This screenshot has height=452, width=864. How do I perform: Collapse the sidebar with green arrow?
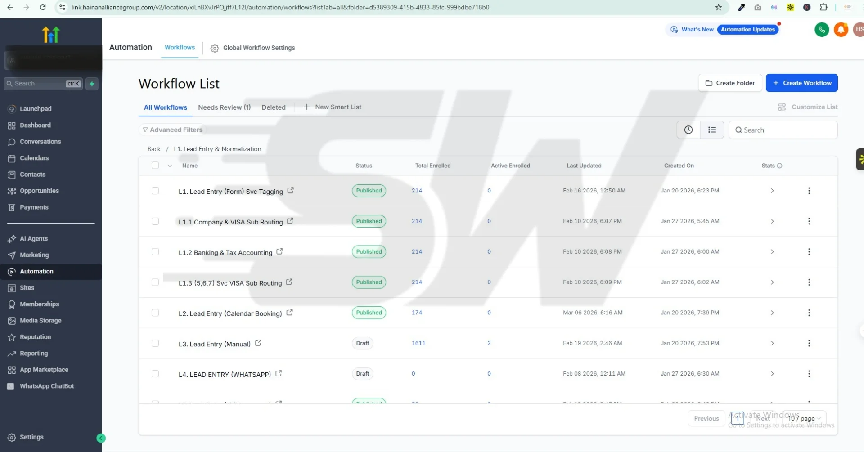click(101, 438)
